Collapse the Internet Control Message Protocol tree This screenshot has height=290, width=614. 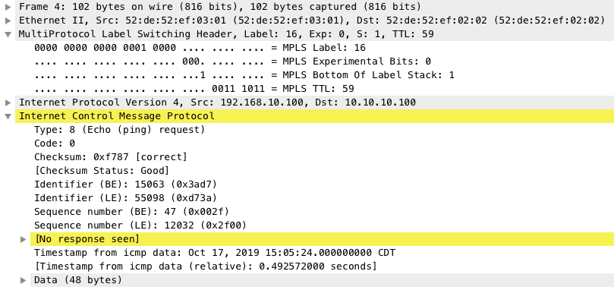8,116
